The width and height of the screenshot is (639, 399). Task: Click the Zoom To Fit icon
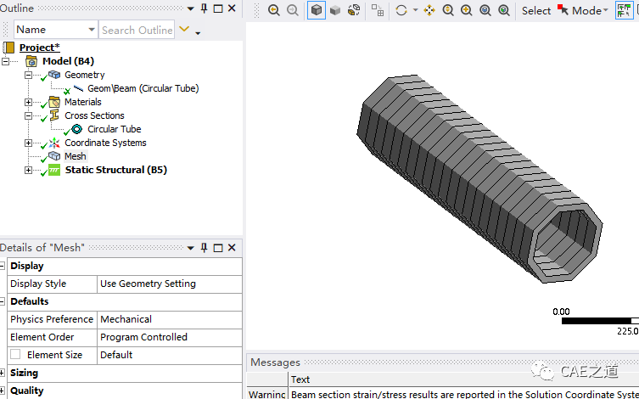485,10
